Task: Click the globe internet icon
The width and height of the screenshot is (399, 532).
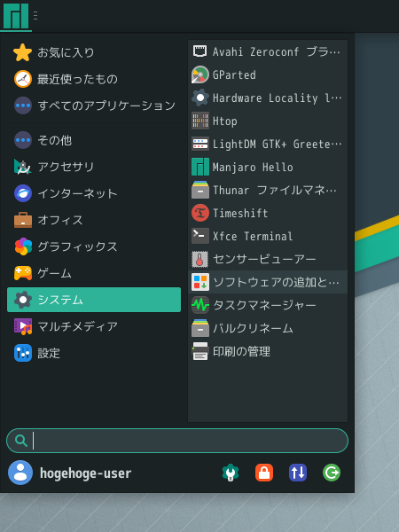Action: pos(23,193)
